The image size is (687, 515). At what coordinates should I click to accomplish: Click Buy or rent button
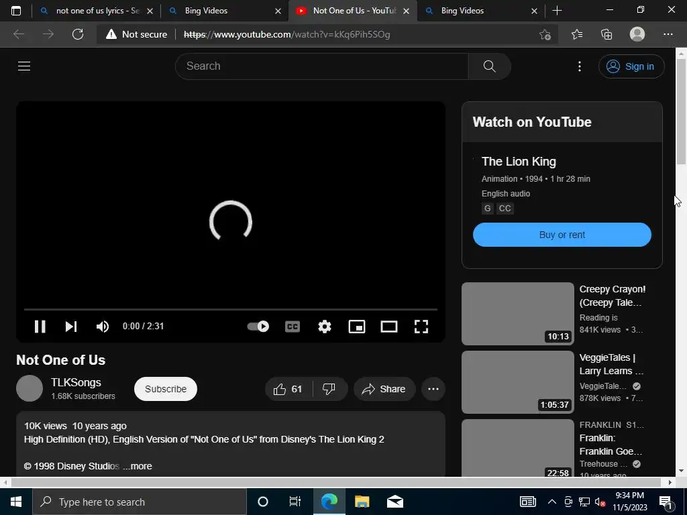coord(562,235)
